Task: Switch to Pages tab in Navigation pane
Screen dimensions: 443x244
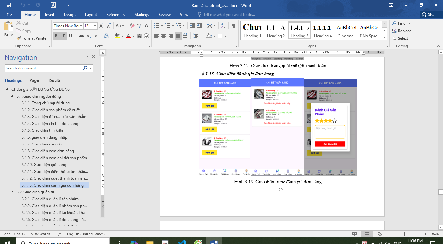Action: pos(35,80)
